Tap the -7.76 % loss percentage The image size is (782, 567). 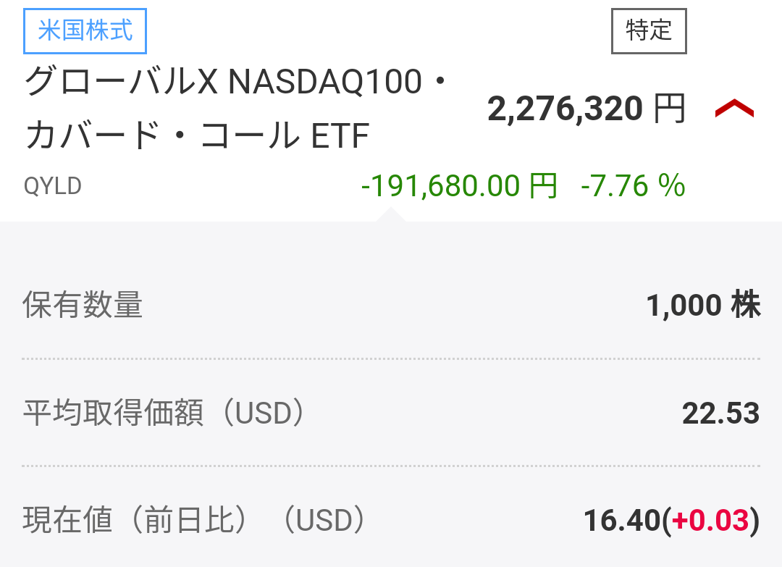point(633,187)
